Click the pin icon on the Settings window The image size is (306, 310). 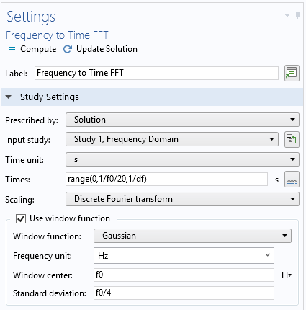297,16
